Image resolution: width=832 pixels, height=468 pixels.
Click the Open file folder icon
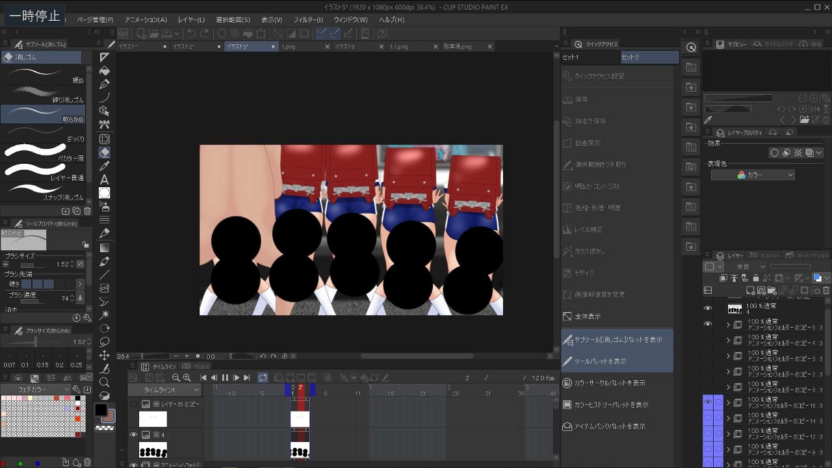tap(153, 33)
